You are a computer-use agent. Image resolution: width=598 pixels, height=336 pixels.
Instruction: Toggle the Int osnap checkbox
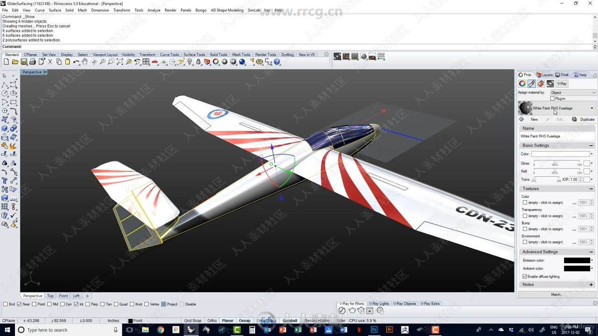pyautogui.click(x=76, y=304)
